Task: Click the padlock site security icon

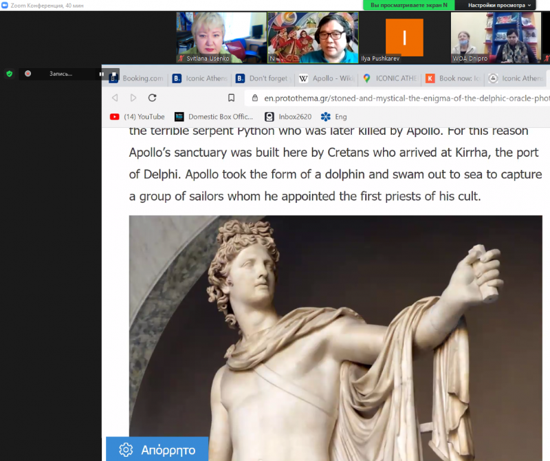Action: click(x=255, y=98)
